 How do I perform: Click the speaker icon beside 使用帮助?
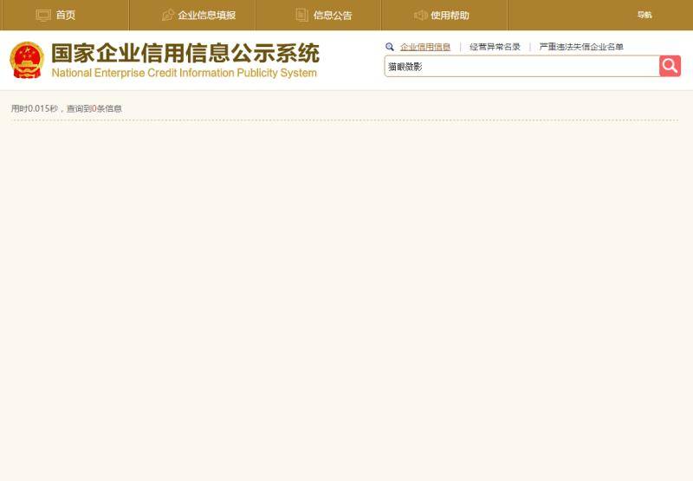tap(420, 15)
